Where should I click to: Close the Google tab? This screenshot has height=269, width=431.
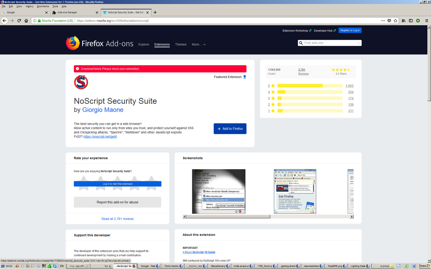[46, 12]
